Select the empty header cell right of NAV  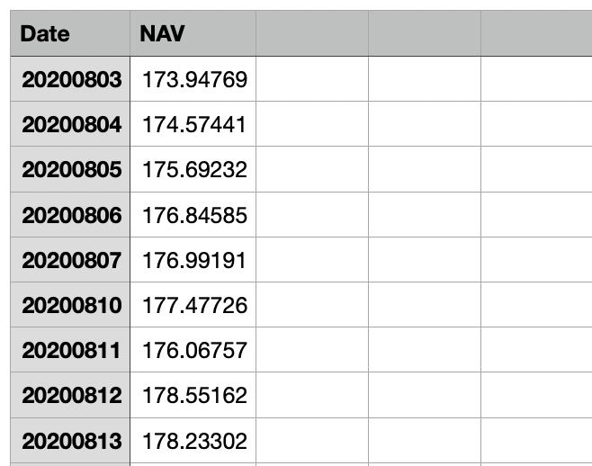coord(312,33)
